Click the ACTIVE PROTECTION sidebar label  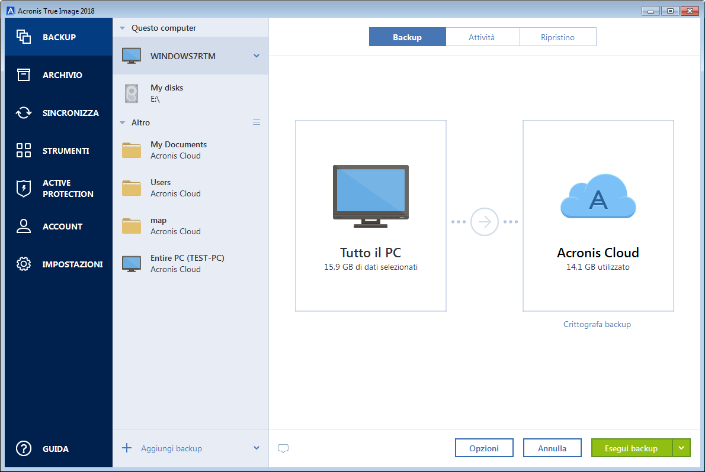click(x=68, y=188)
